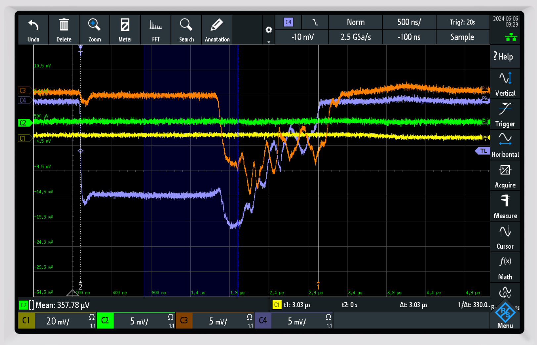Open the Sample acquisition mode selector

tap(462, 37)
